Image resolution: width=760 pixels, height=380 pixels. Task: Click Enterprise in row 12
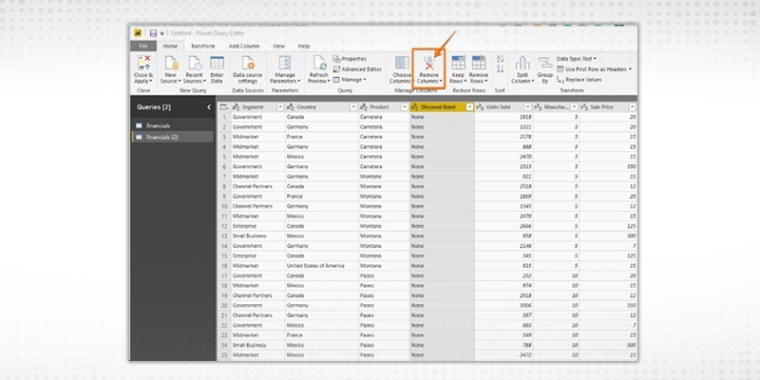244,226
